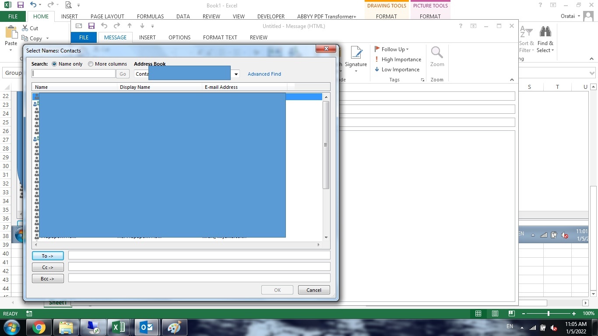Screen dimensions: 598x336
Task: Click the Excel taskbar icon
Action: tap(119, 327)
